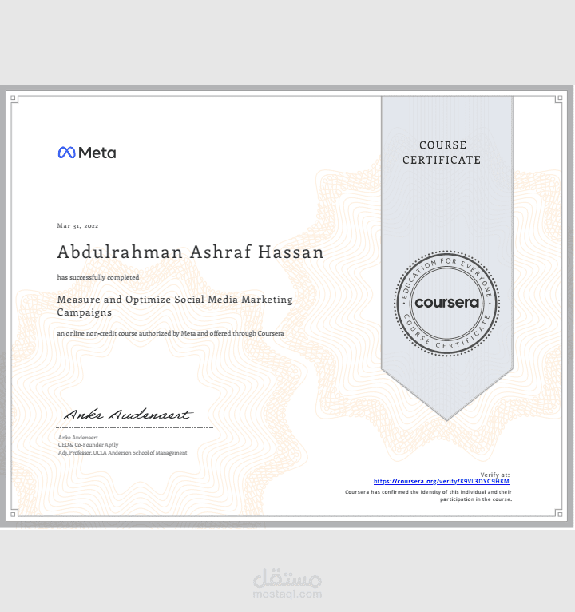Click the Anke Audenaert signature
This screenshot has height=612, width=575.
pos(129,414)
